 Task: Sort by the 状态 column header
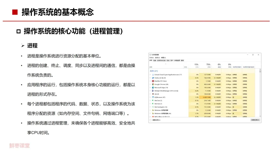pos(185,67)
